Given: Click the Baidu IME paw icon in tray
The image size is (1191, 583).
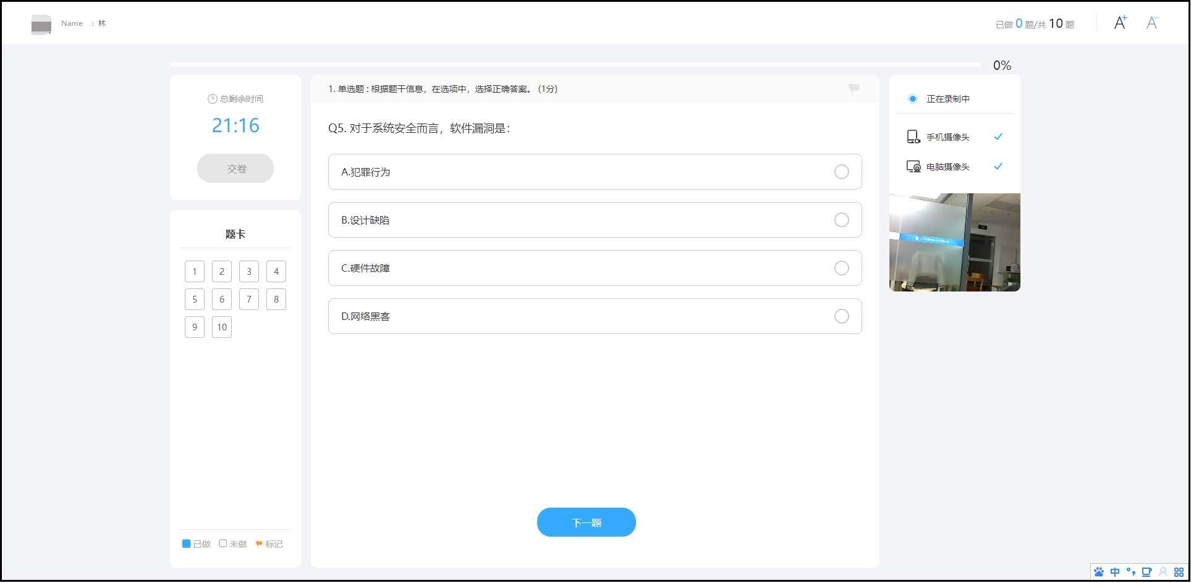Looking at the screenshot, I should point(1098,571).
